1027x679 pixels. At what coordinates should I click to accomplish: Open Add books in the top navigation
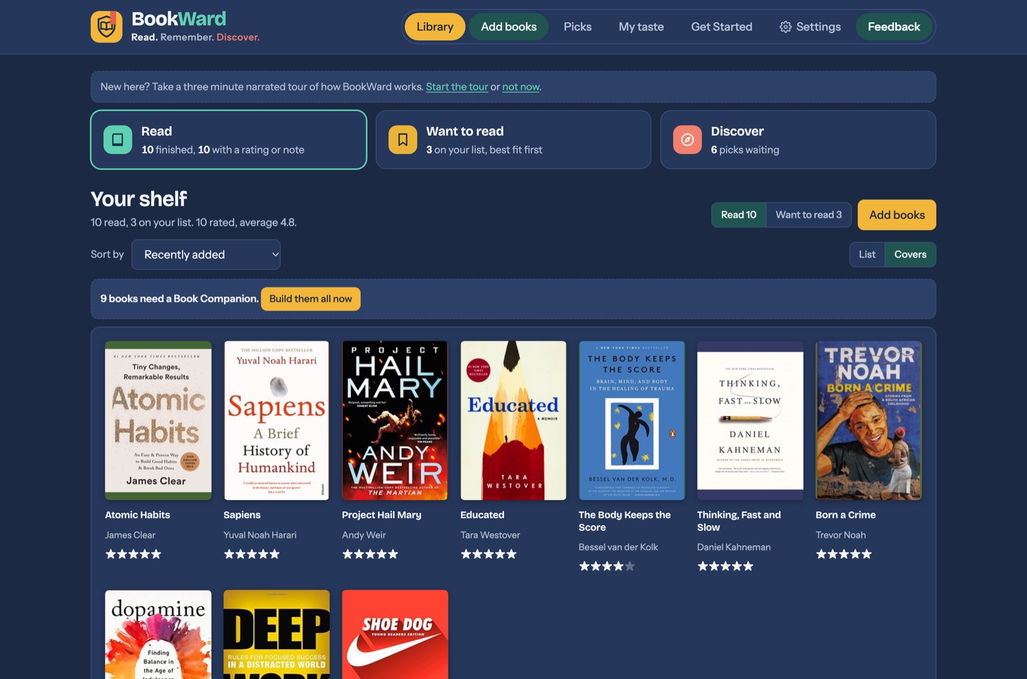tap(508, 27)
